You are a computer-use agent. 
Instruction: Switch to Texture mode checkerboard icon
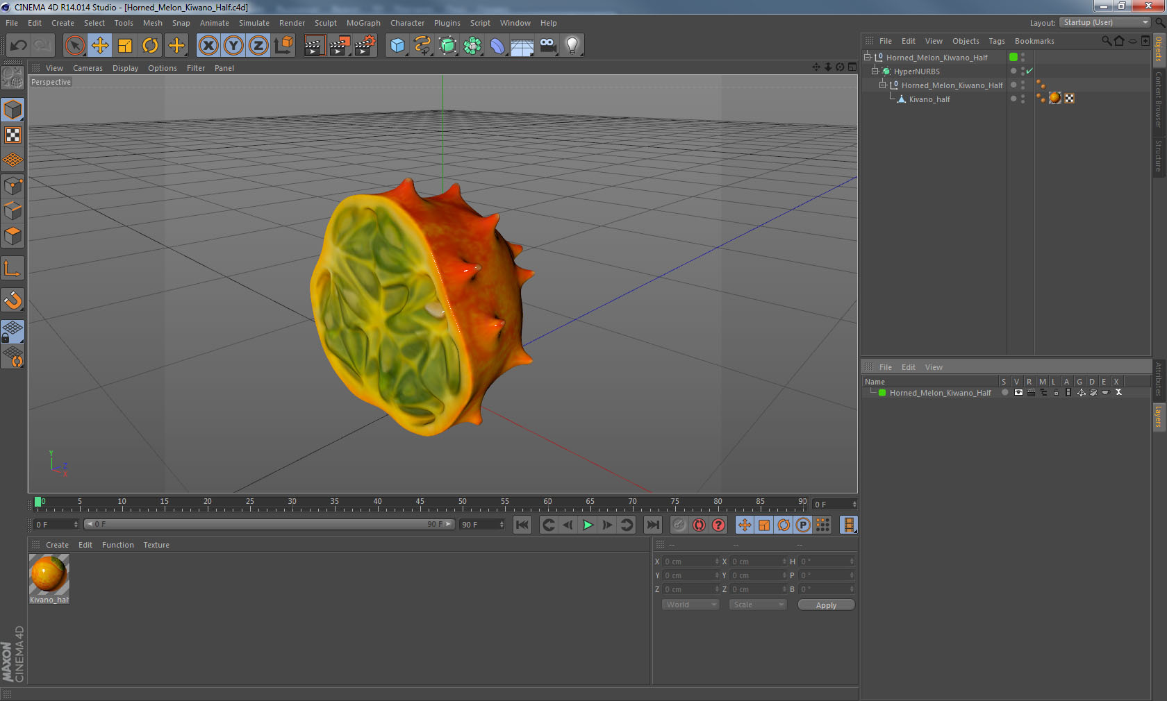coord(13,135)
